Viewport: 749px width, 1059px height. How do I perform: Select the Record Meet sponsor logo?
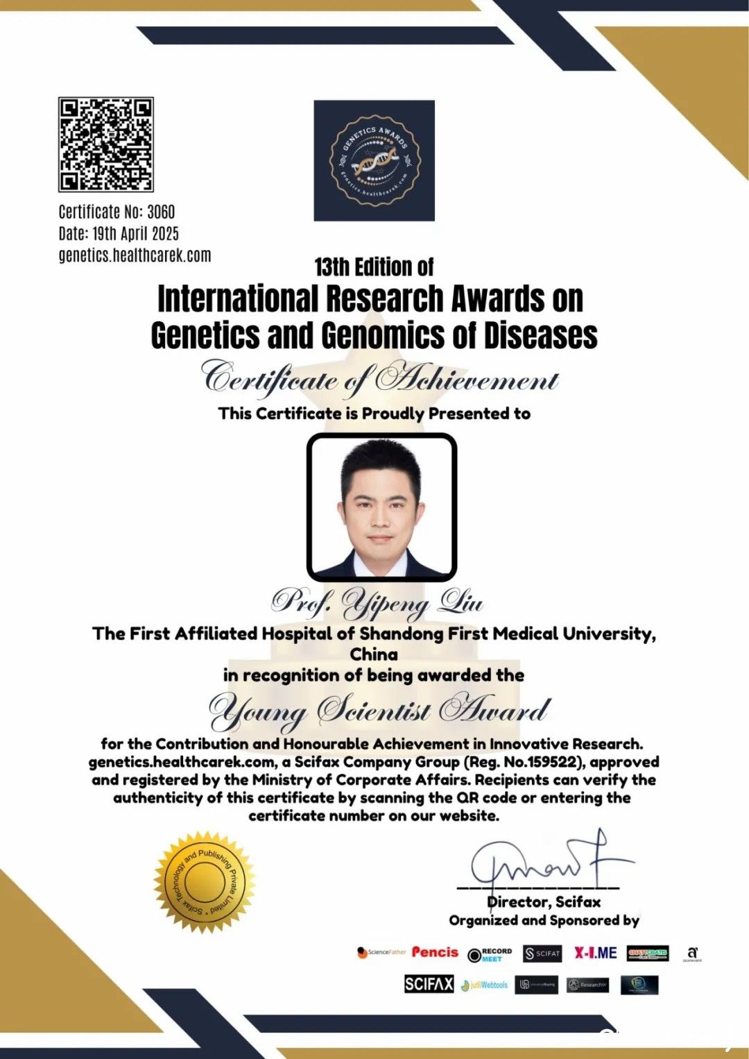tap(490, 955)
